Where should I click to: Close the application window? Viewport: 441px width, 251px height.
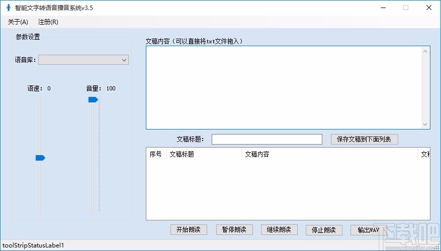click(428, 8)
